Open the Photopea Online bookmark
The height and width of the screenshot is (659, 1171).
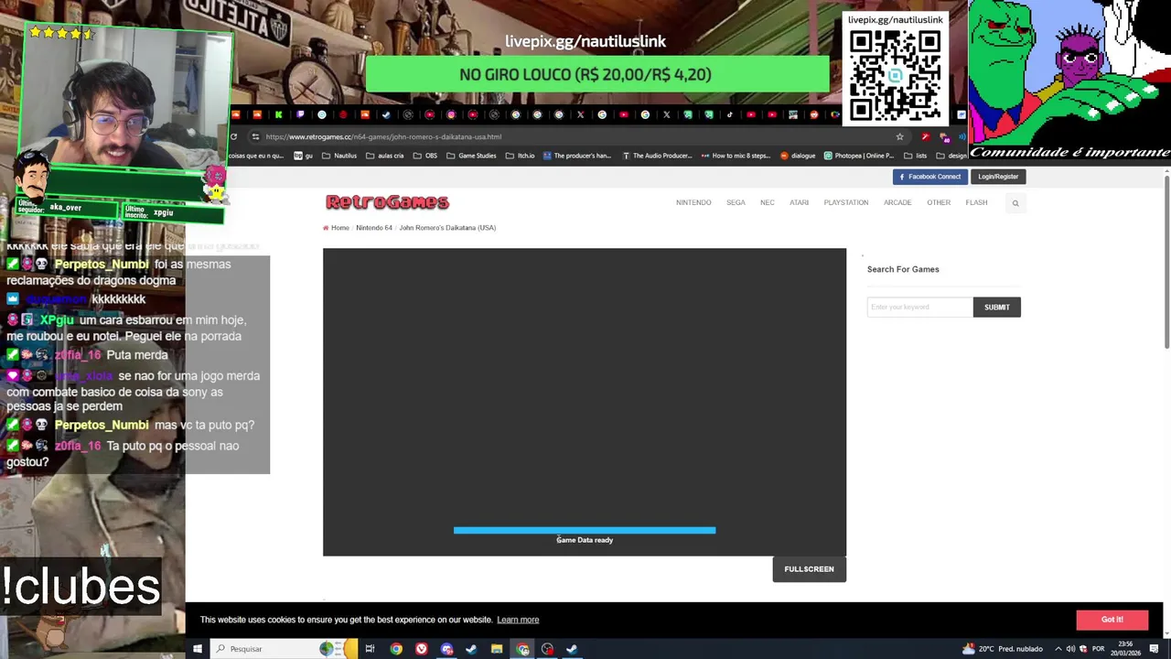[x=858, y=156]
